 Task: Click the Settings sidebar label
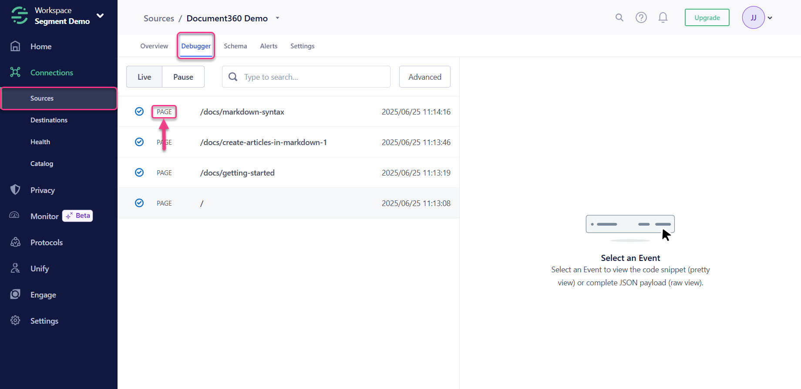(x=44, y=321)
